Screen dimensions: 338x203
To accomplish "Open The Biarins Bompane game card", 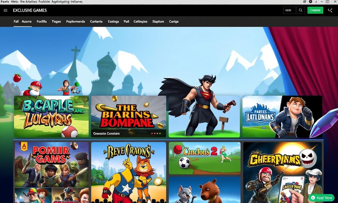I will pos(129,117).
